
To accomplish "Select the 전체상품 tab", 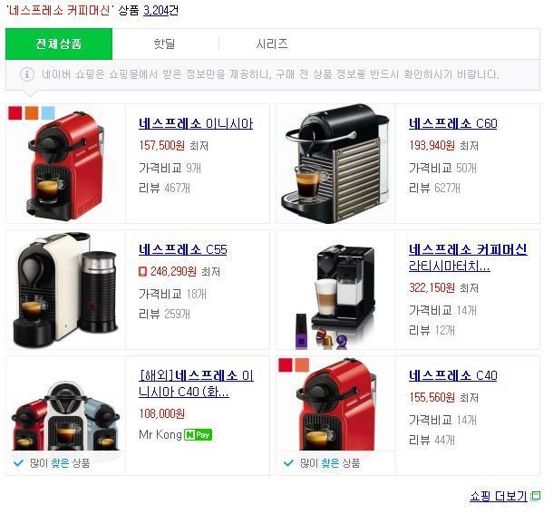I will coord(59,44).
